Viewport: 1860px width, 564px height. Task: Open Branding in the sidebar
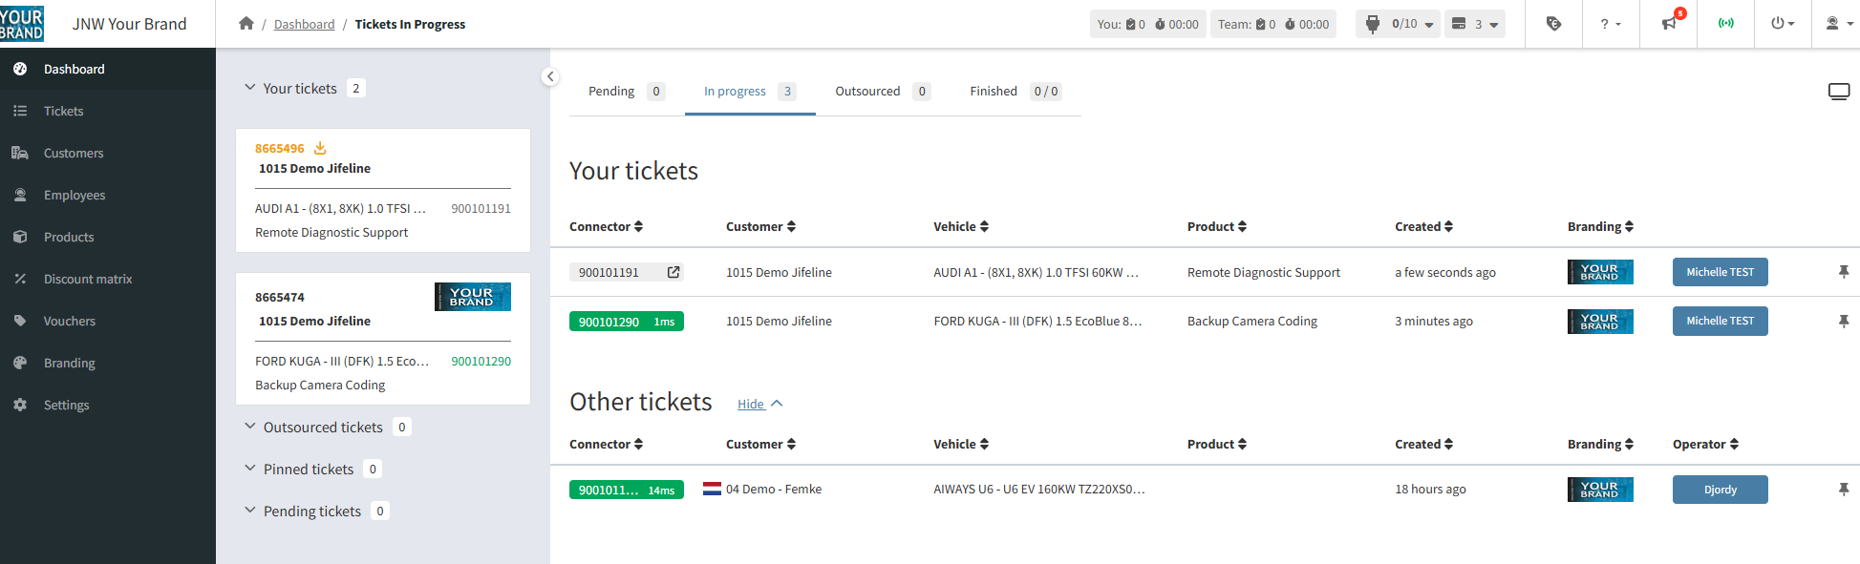(x=69, y=364)
